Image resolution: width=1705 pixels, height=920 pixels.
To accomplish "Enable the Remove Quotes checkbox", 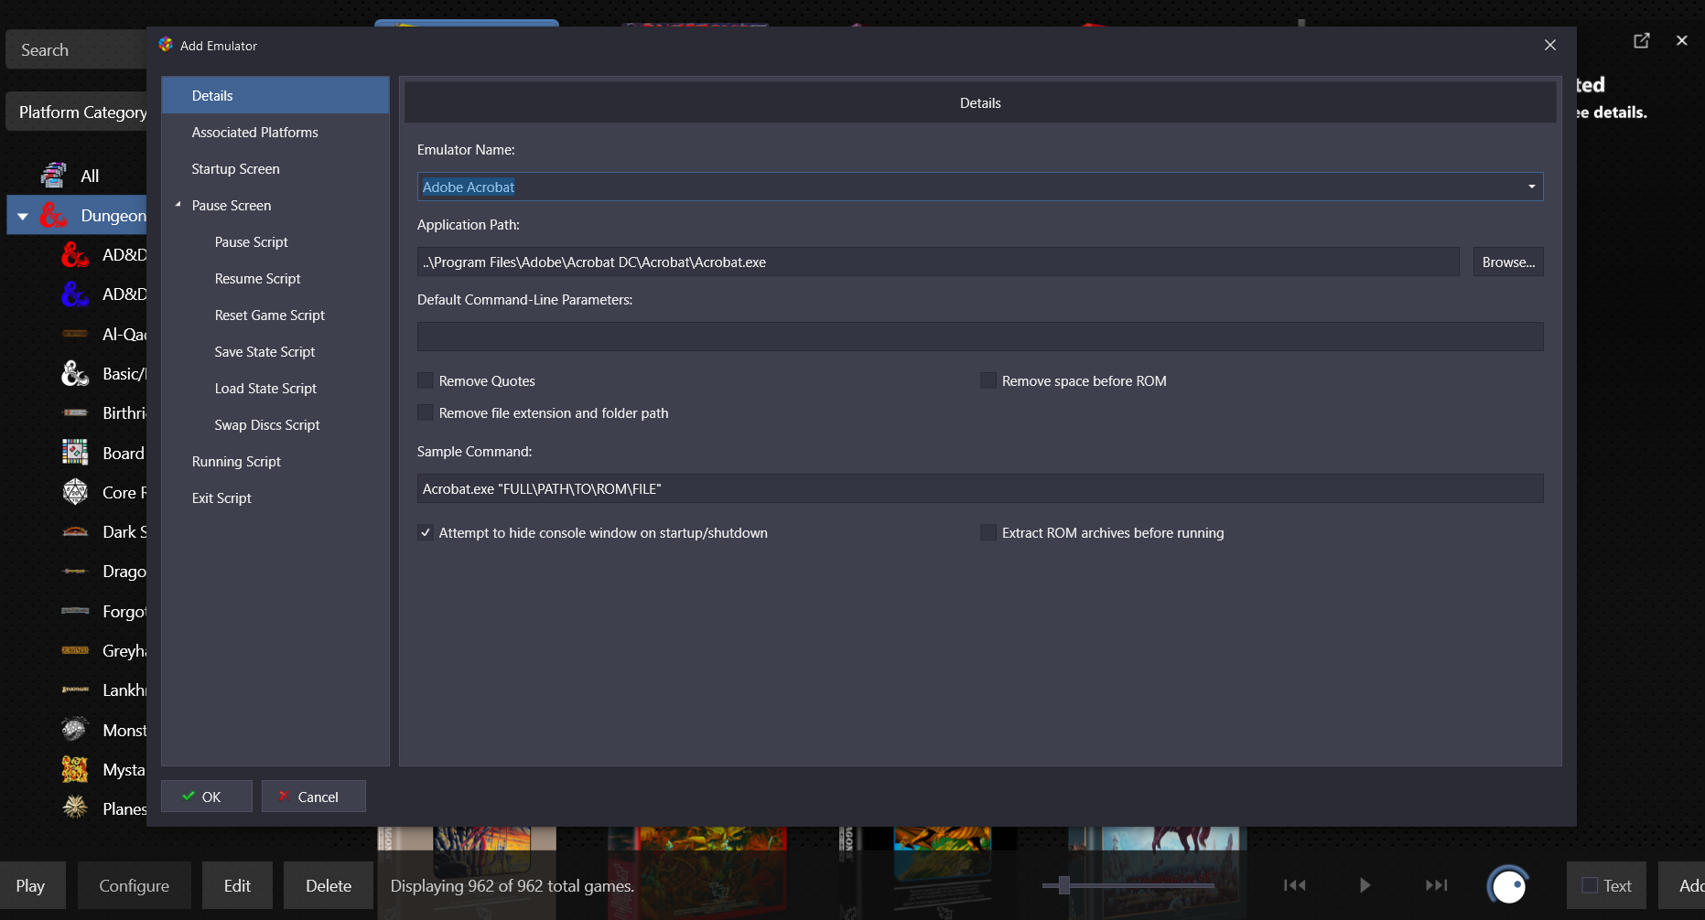I will click(426, 380).
